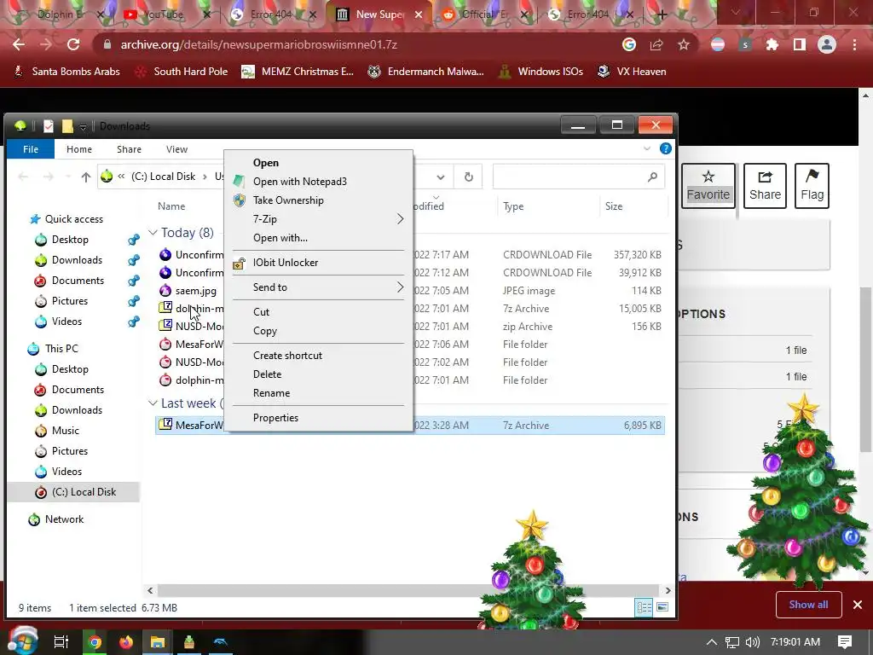Open the Chrome profile avatar

coord(827,44)
